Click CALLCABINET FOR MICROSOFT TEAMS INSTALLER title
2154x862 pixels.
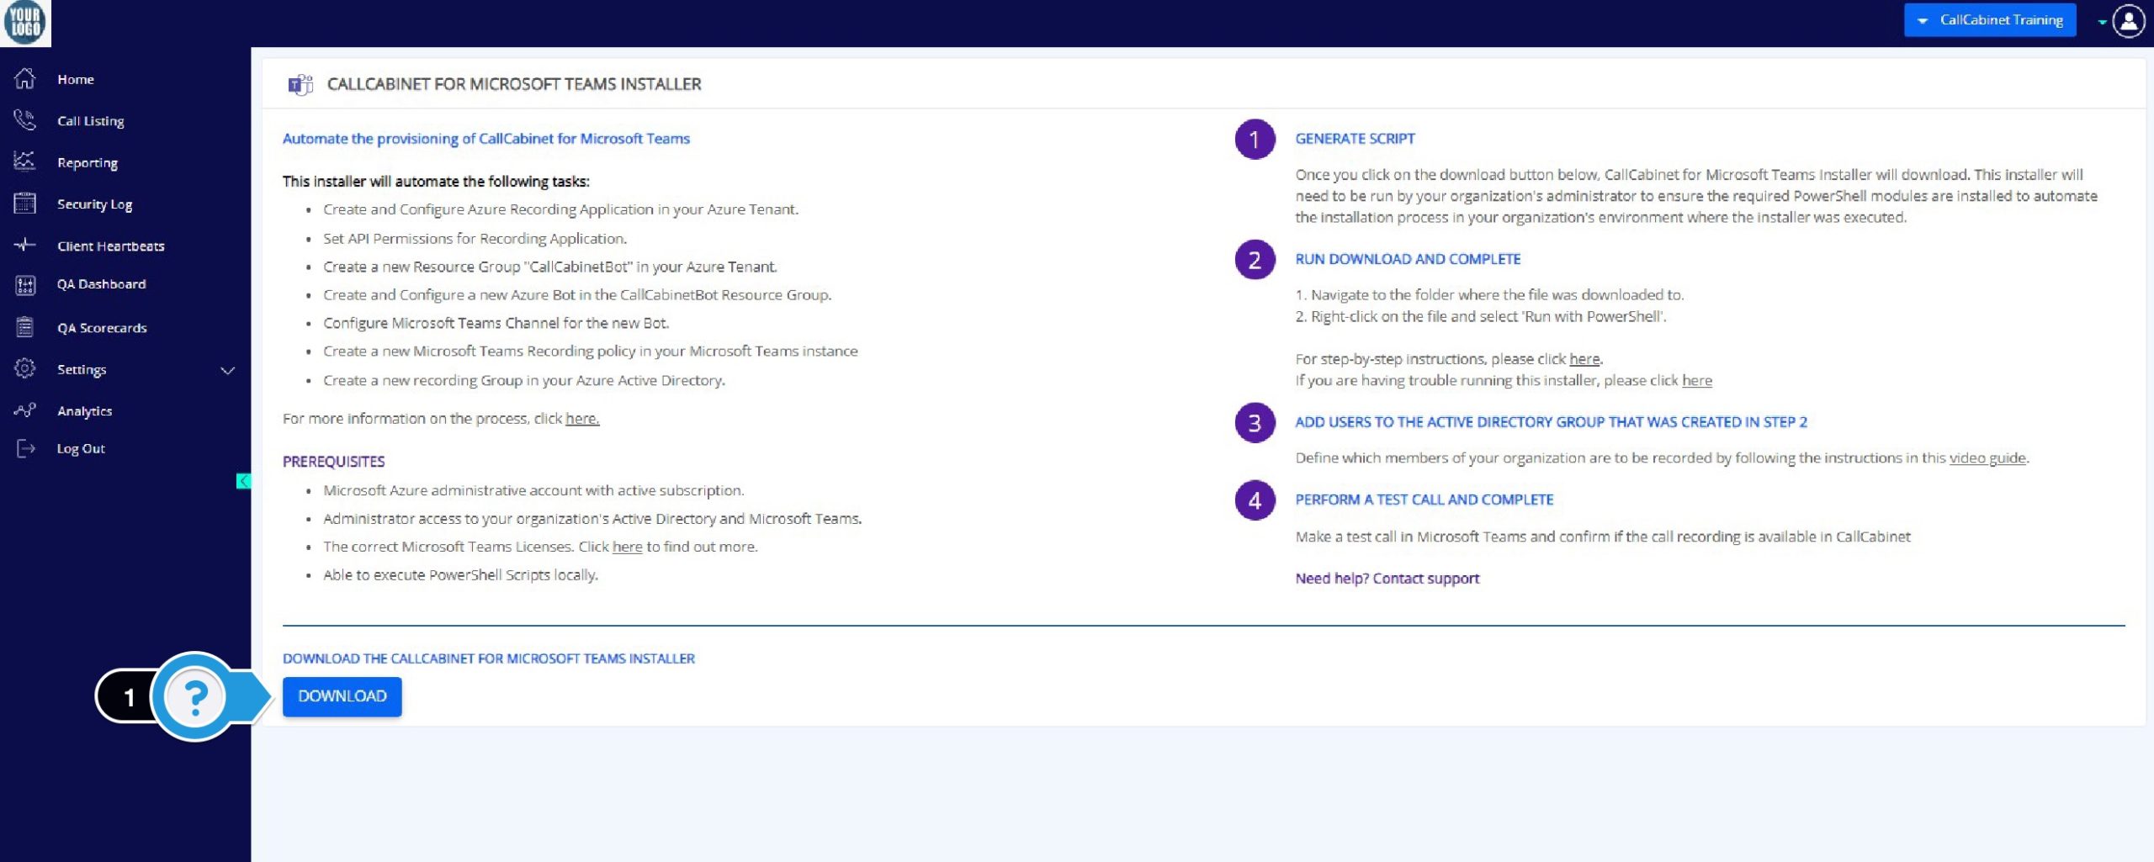513,84
